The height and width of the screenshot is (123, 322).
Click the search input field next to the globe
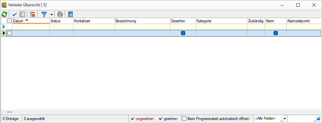302,119
